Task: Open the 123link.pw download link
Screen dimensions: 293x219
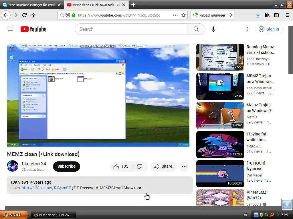Action: tap(46, 188)
